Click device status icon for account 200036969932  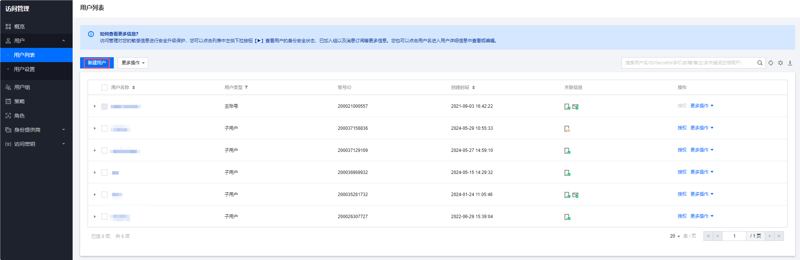coord(567,173)
